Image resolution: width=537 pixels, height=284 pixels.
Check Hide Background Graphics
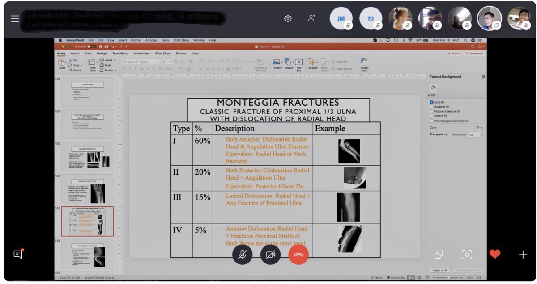coord(431,121)
